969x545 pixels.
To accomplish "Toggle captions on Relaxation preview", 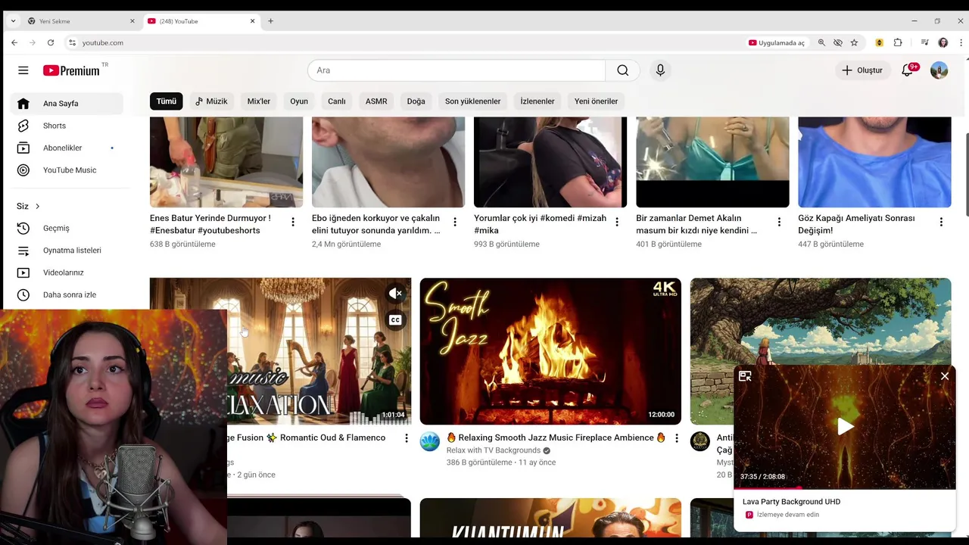I will tap(395, 320).
